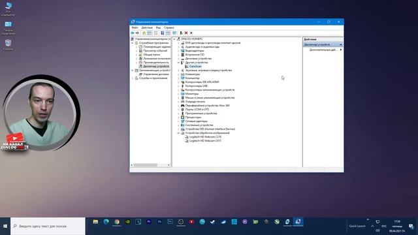Open the Recycle Bin desktop icon
Image resolution: width=418 pixels, height=235 pixels.
[8, 45]
